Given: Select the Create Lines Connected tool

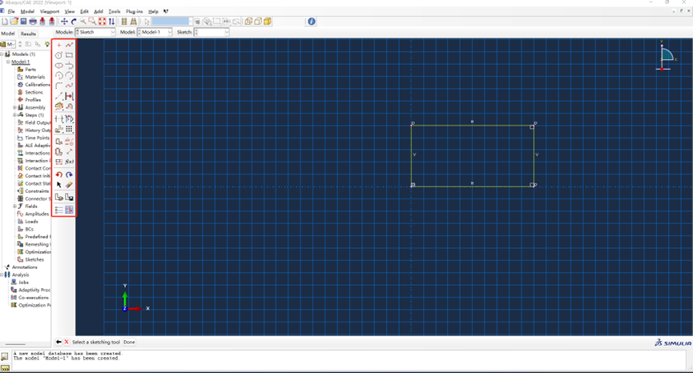Looking at the screenshot, I should 70,45.
